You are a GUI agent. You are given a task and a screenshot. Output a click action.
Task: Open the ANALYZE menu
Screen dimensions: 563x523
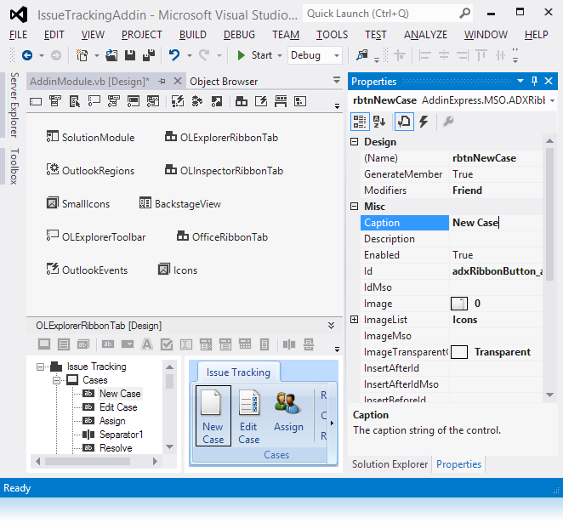425,35
